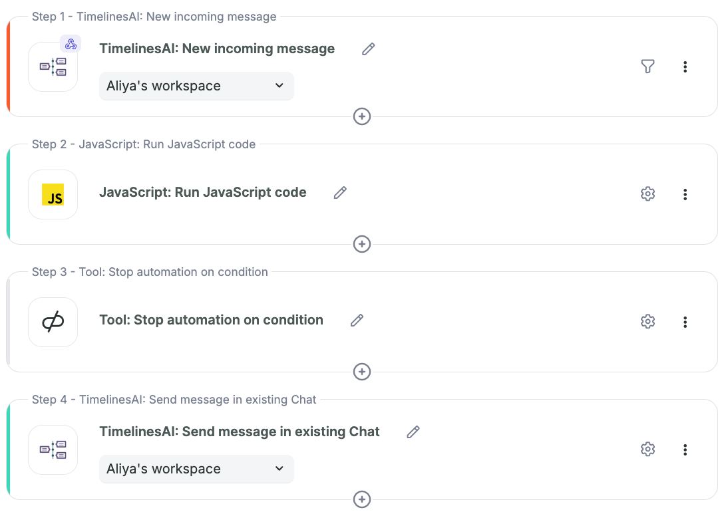The height and width of the screenshot is (512, 728).
Task: Click the TimelinesAI icon on Step 4
Action: pos(53,449)
